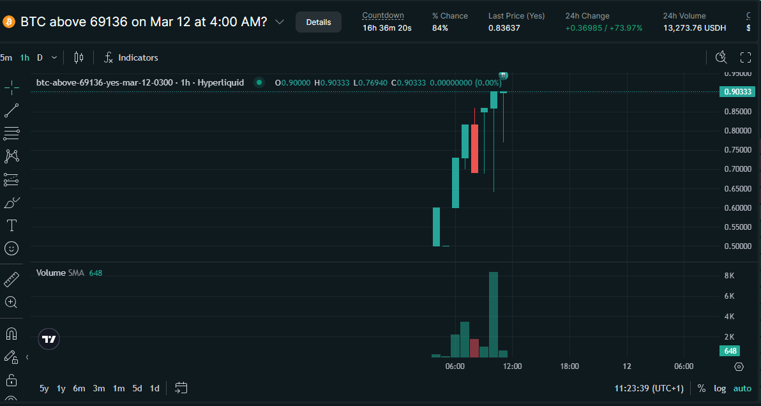Viewport: 761px width, 406px height.
Task: Expand the time interval dropdown arrow
Action: (x=54, y=57)
